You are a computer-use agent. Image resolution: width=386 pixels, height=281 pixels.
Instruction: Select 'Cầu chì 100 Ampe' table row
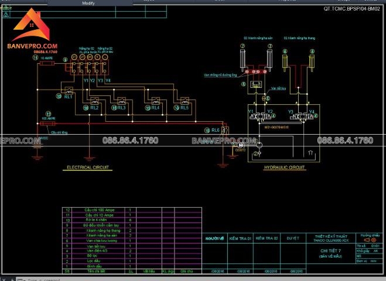click(x=132, y=210)
